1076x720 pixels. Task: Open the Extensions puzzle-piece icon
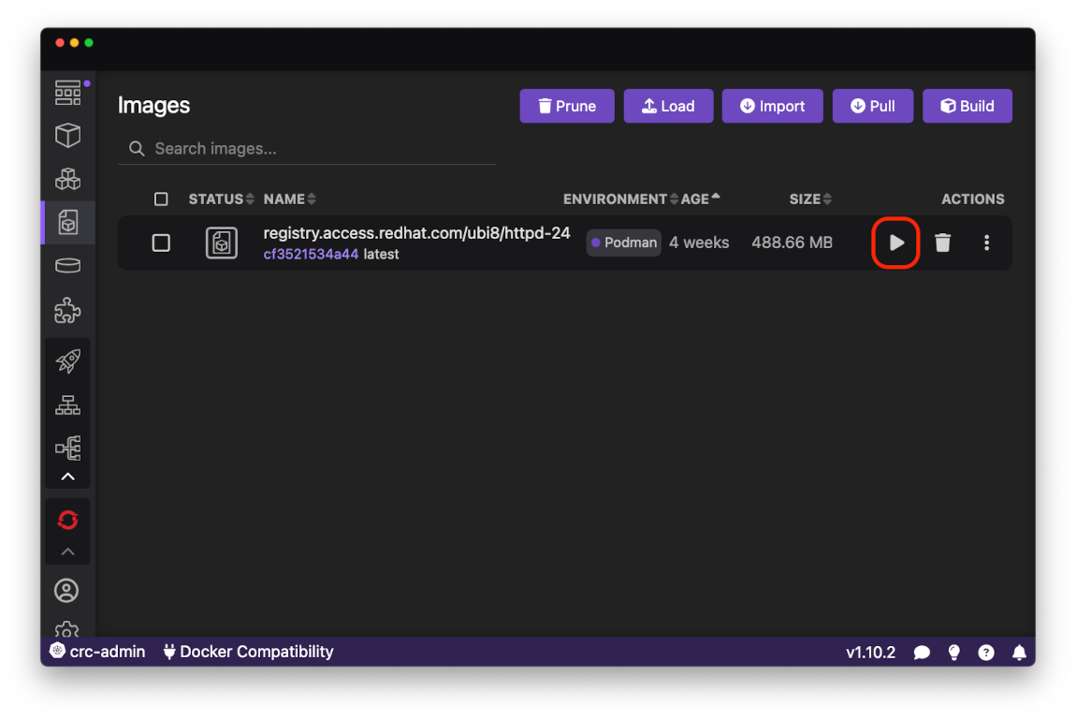pos(68,310)
